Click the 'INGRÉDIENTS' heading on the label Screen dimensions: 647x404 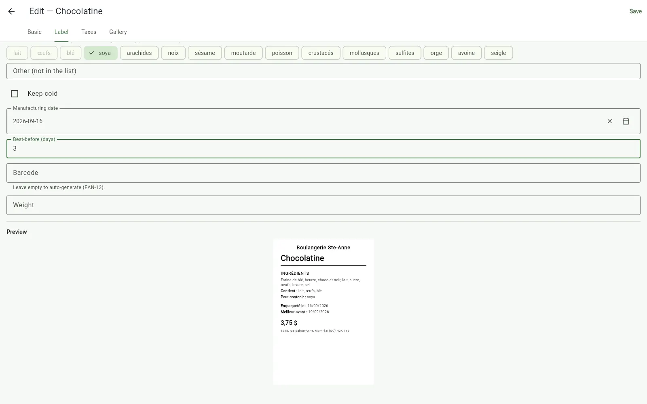click(x=295, y=274)
